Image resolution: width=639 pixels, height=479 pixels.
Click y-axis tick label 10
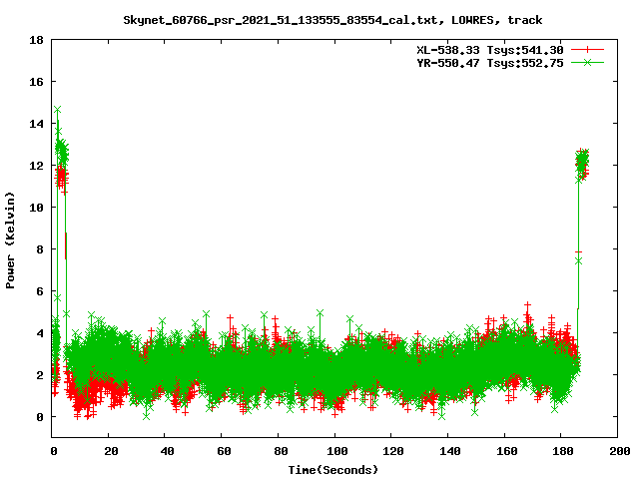pos(36,208)
